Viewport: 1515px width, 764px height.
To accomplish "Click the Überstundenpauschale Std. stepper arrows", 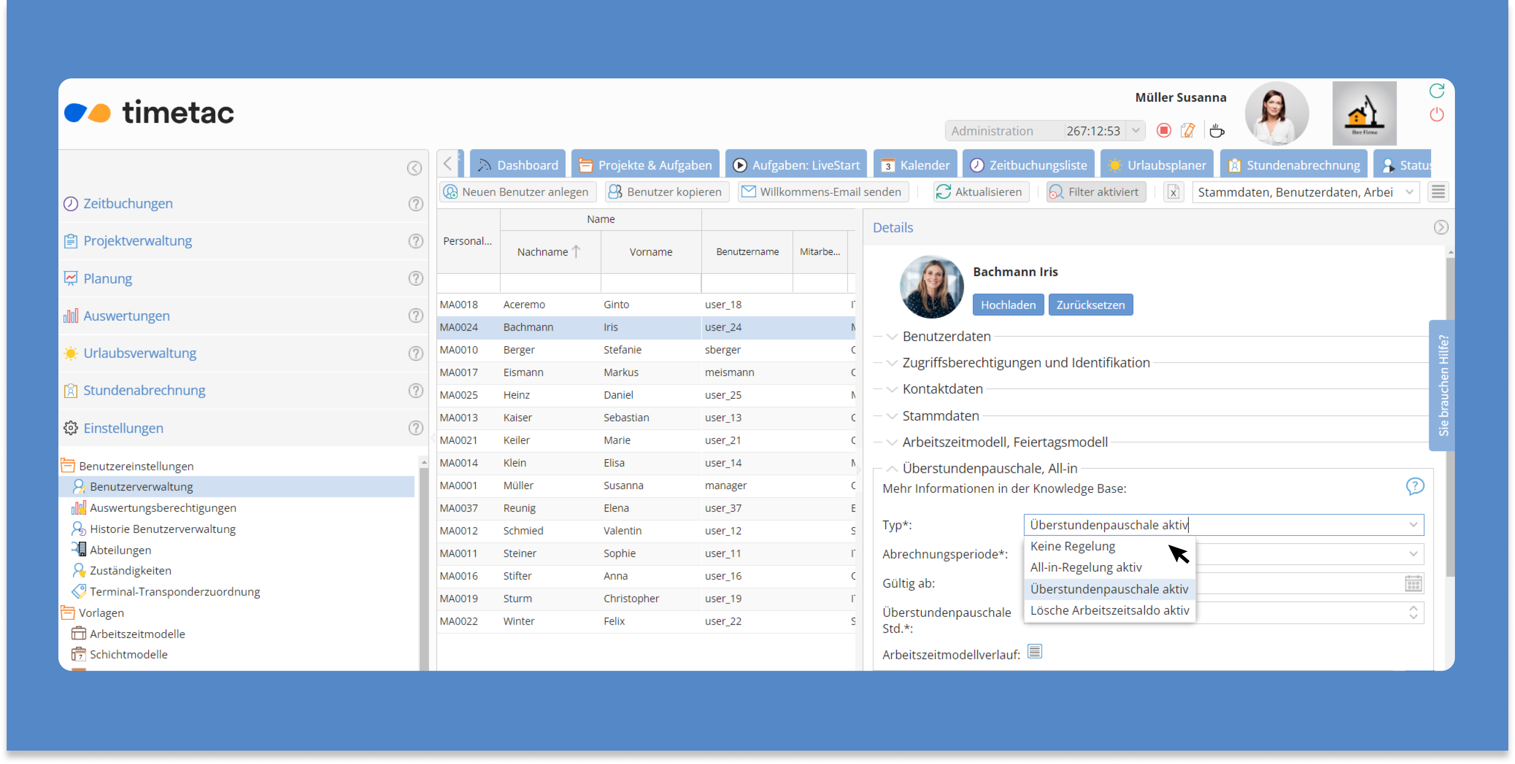I will (1413, 612).
